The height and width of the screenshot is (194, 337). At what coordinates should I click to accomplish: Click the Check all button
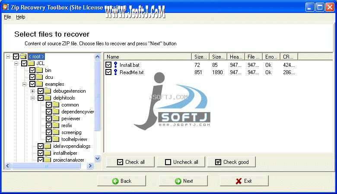(x=130, y=162)
